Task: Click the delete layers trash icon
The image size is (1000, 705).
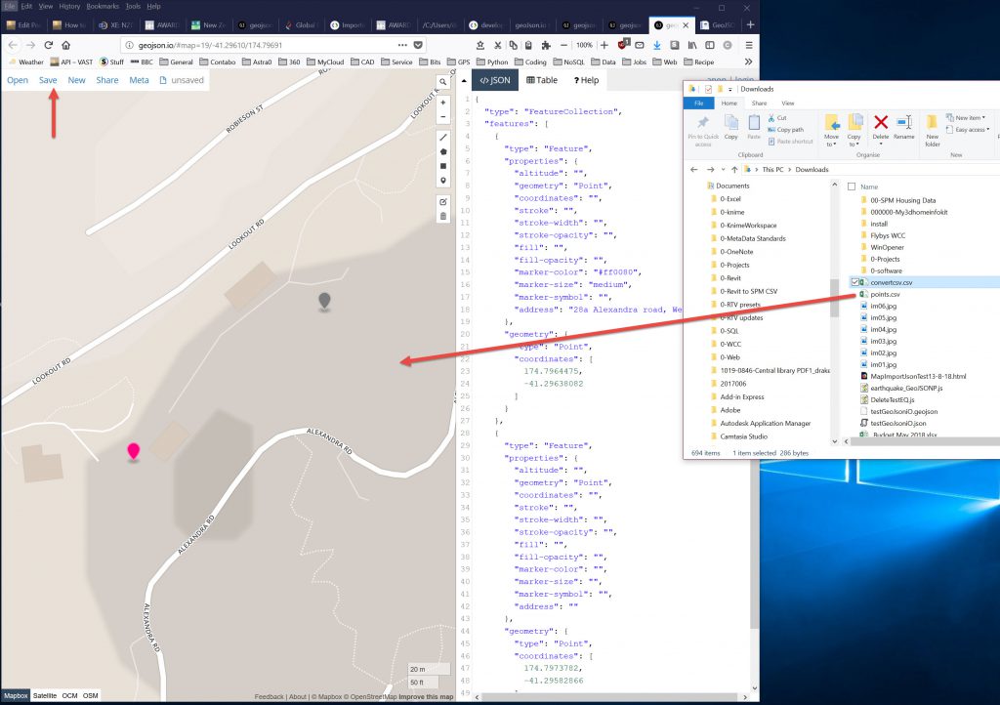Action: click(x=443, y=216)
